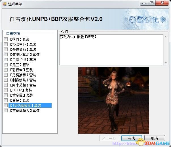Select the 【潜行者】套装 list label
Viewport: 171px width, 147px height.
pyautogui.click(x=21, y=70)
